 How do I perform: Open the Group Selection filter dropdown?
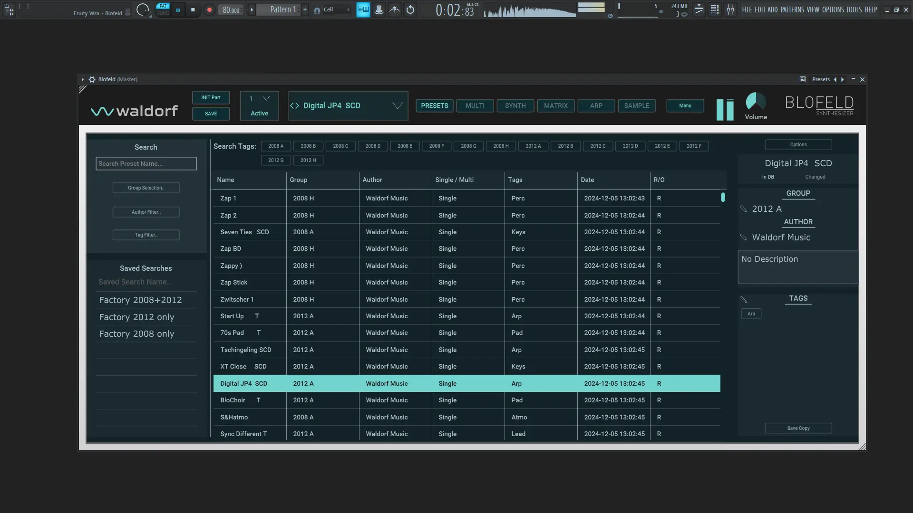click(x=146, y=188)
